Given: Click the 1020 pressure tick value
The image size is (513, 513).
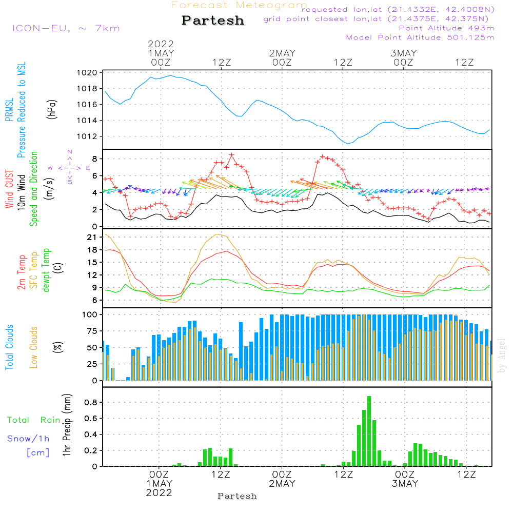Looking at the screenshot, I should [x=87, y=73].
